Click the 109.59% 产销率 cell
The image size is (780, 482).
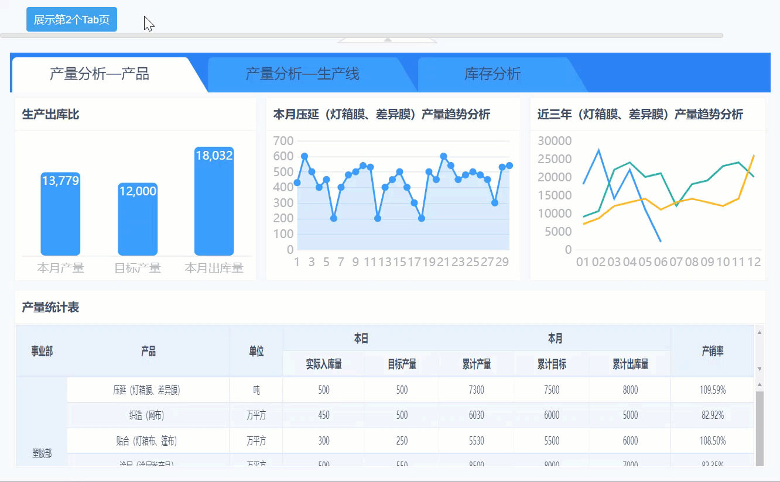click(713, 390)
